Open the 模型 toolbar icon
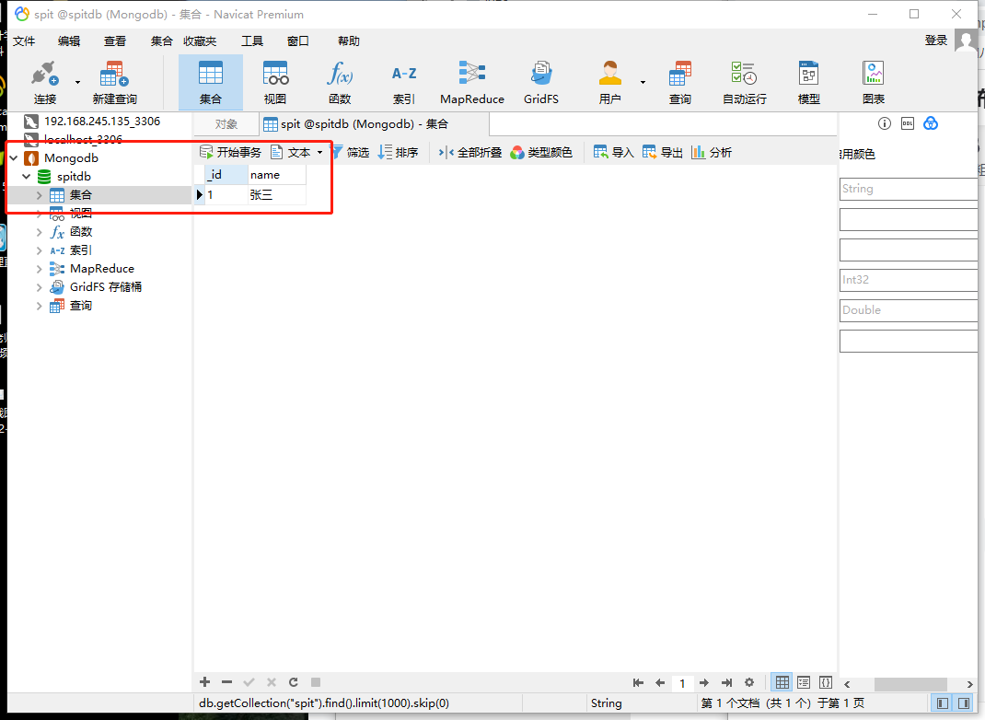985x720 pixels. point(808,82)
